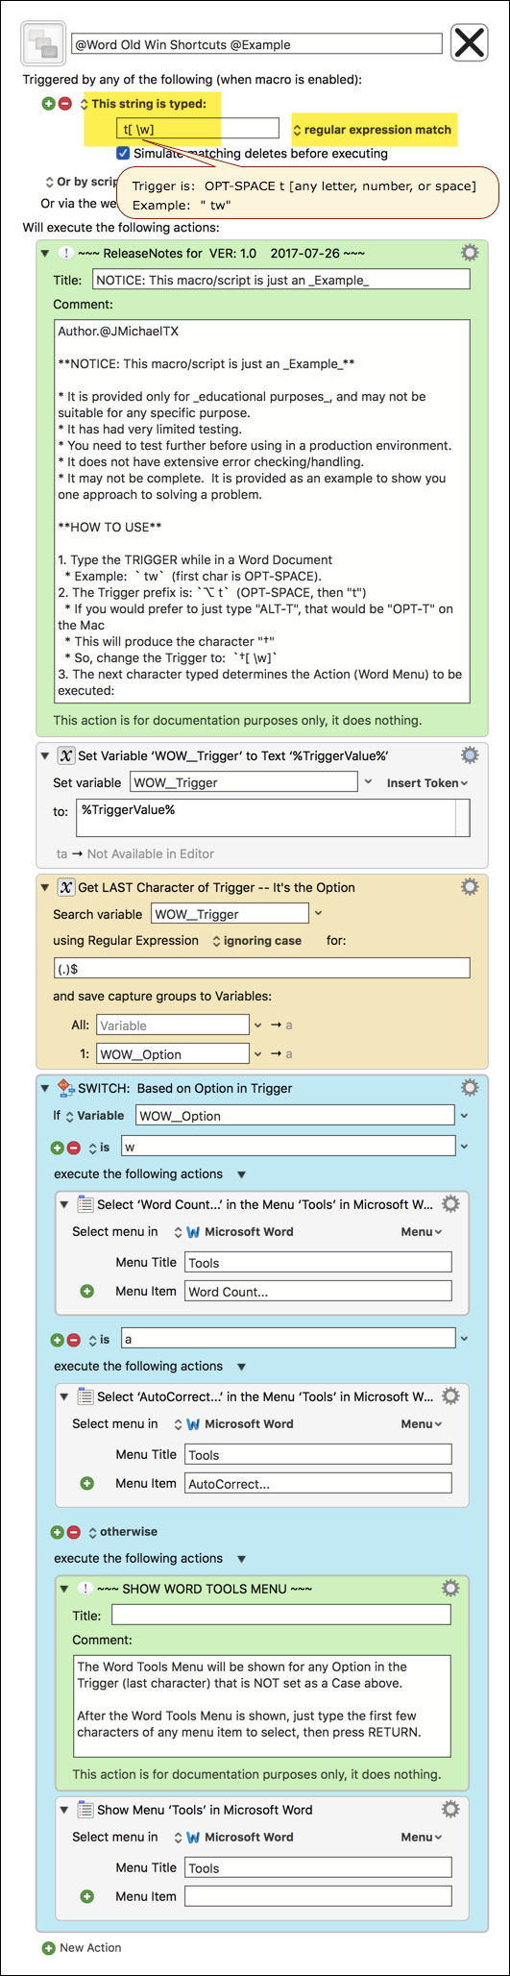510x1976 pixels.
Task: Collapse the Select 'AutoCorrect...' menu action
Action: pos(63,1396)
